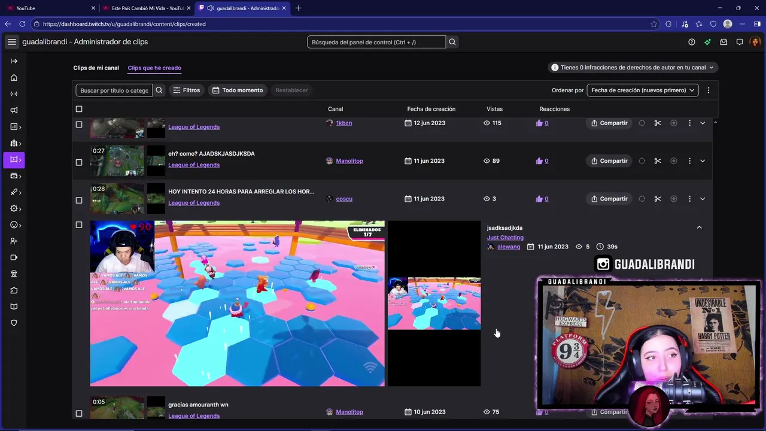766x431 pixels.
Task: Open the inbox notifications icon
Action: (724, 42)
